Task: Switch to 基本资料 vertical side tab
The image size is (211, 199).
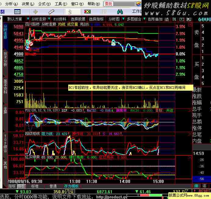Action: (x=5, y=86)
